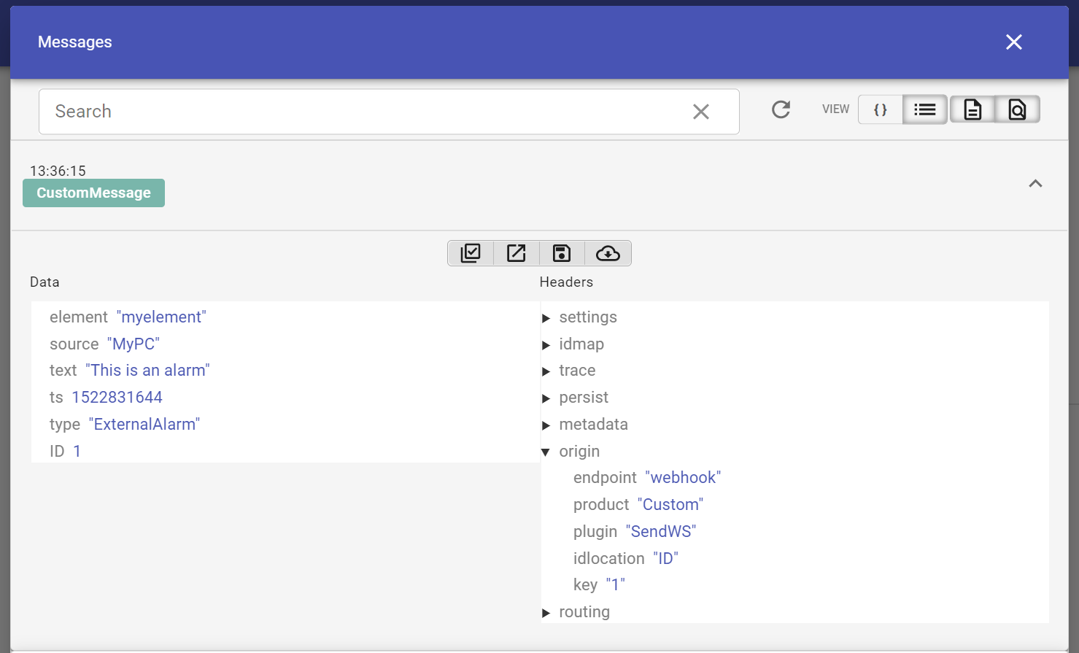Click the refresh messages icon
Screen dimensions: 1079x653
point(781,110)
